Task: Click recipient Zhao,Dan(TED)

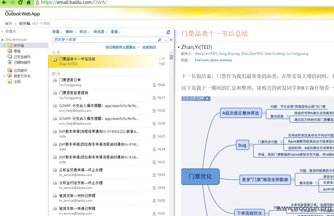Action: click(252, 54)
